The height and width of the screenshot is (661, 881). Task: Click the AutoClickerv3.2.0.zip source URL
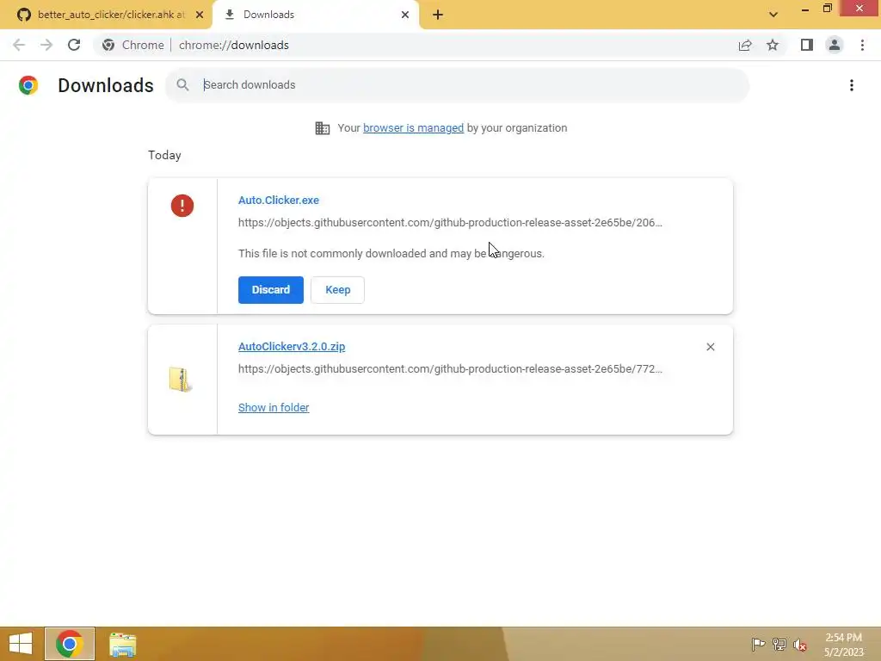(x=450, y=369)
